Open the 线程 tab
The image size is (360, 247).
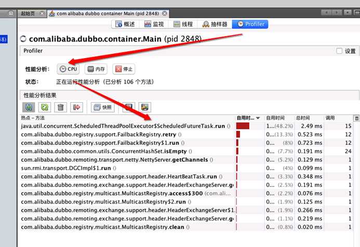point(183,24)
